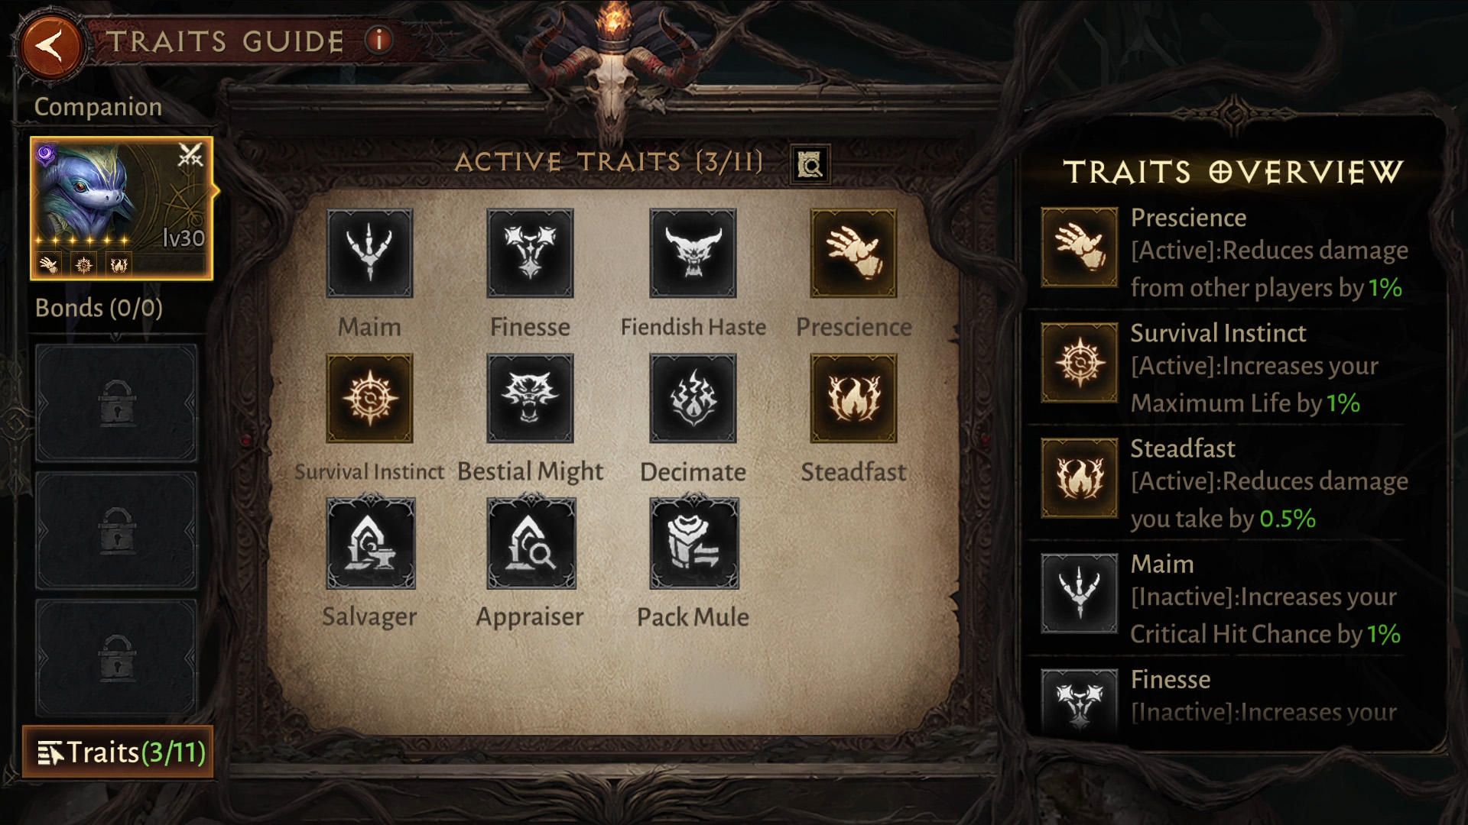
Task: Select the Maim trait icon in grid
Action: pyautogui.click(x=369, y=253)
